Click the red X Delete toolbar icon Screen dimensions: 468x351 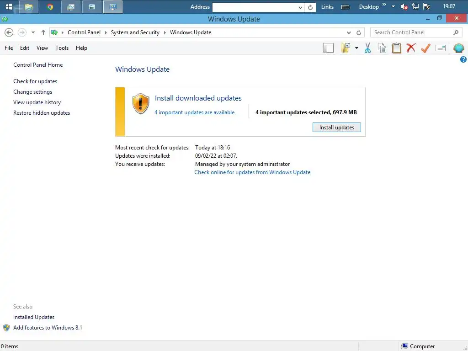411,48
